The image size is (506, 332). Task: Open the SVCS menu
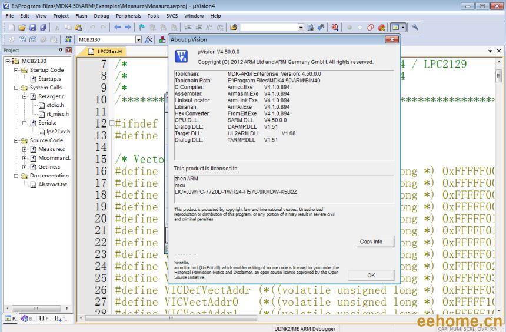(172, 16)
